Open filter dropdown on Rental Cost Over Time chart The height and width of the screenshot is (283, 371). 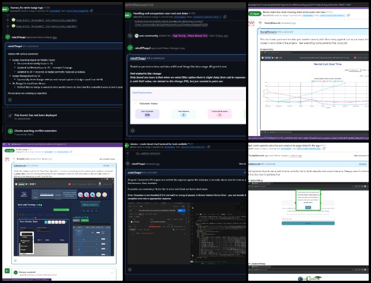[x=355, y=70]
